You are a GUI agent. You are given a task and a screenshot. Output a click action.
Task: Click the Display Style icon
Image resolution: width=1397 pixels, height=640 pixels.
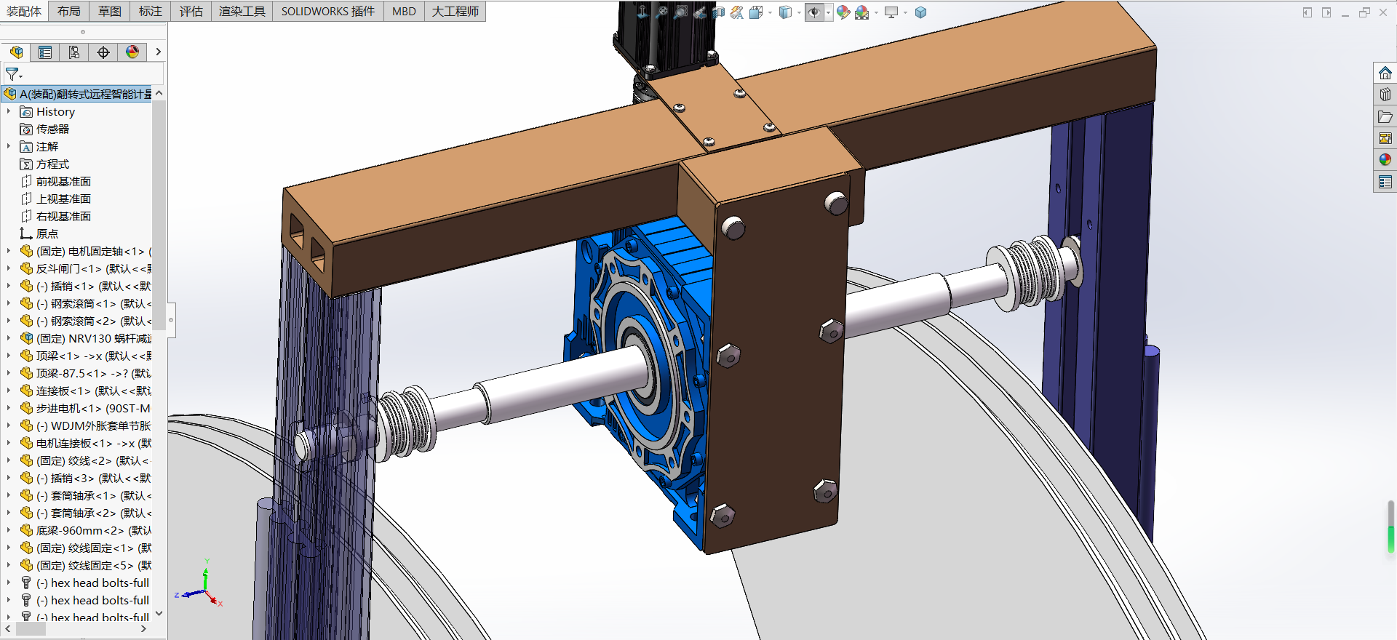coord(785,12)
